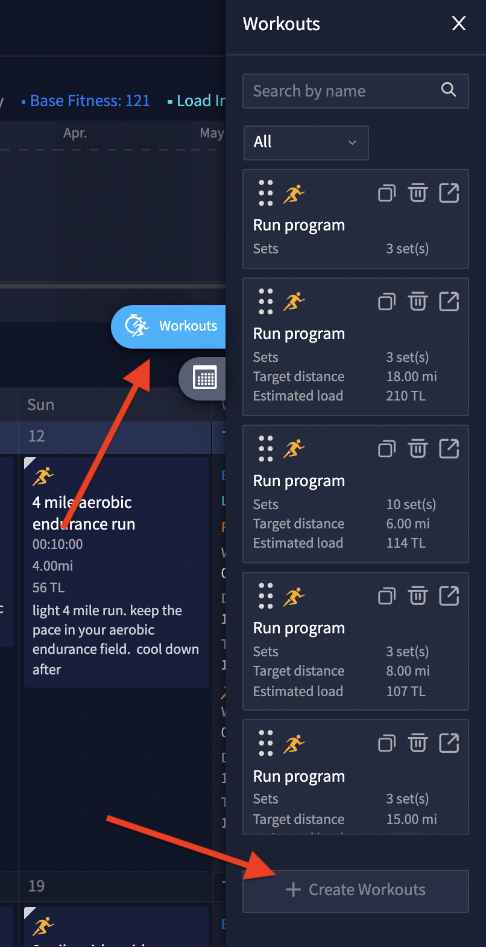The height and width of the screenshot is (947, 486).
Task: Duplicate the 15.00 mi Run program
Action: [387, 743]
